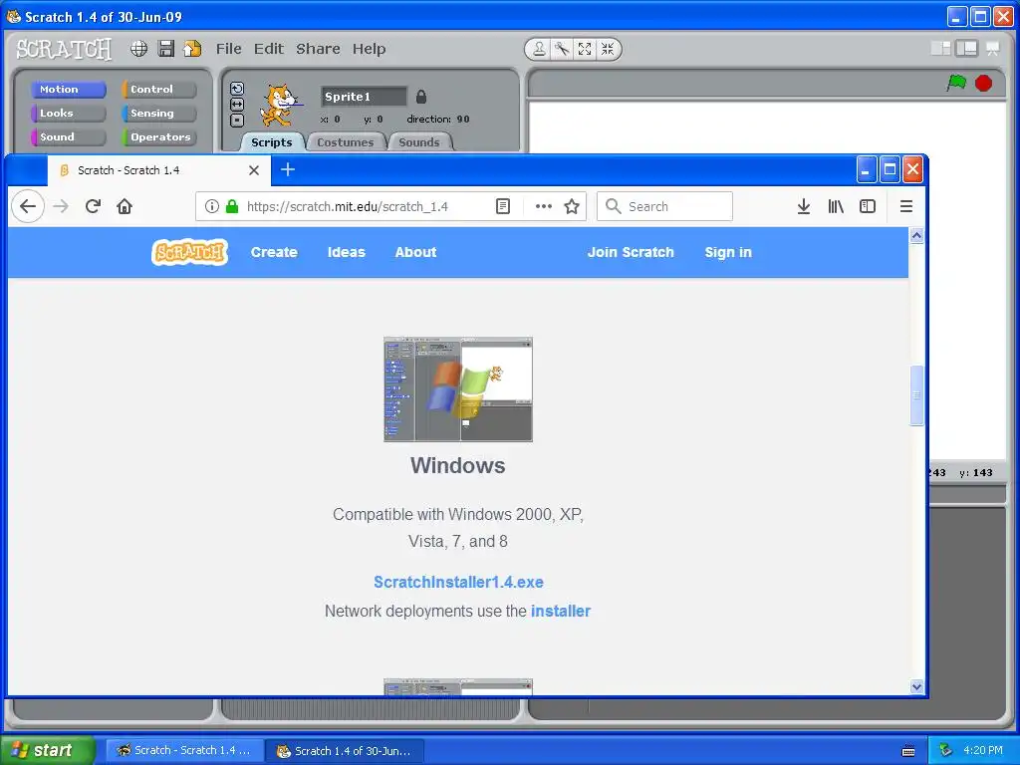
Task: Click the browser page scrollbar down arrow
Action: [x=916, y=686]
